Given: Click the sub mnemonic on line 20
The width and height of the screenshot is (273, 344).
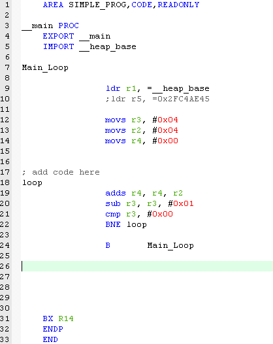Looking at the screenshot, I should click(113, 203).
